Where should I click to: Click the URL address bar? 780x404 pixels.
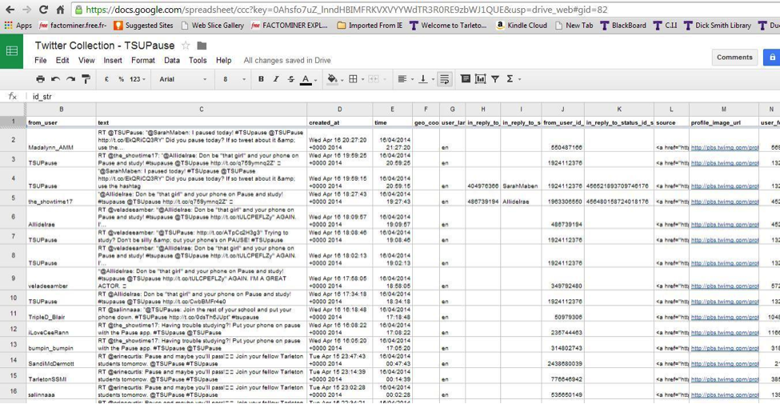pyautogui.click(x=426, y=10)
